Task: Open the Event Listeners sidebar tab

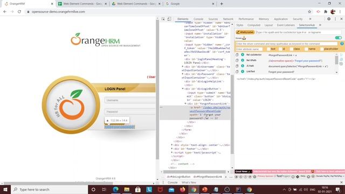Action: [x=286, y=25]
